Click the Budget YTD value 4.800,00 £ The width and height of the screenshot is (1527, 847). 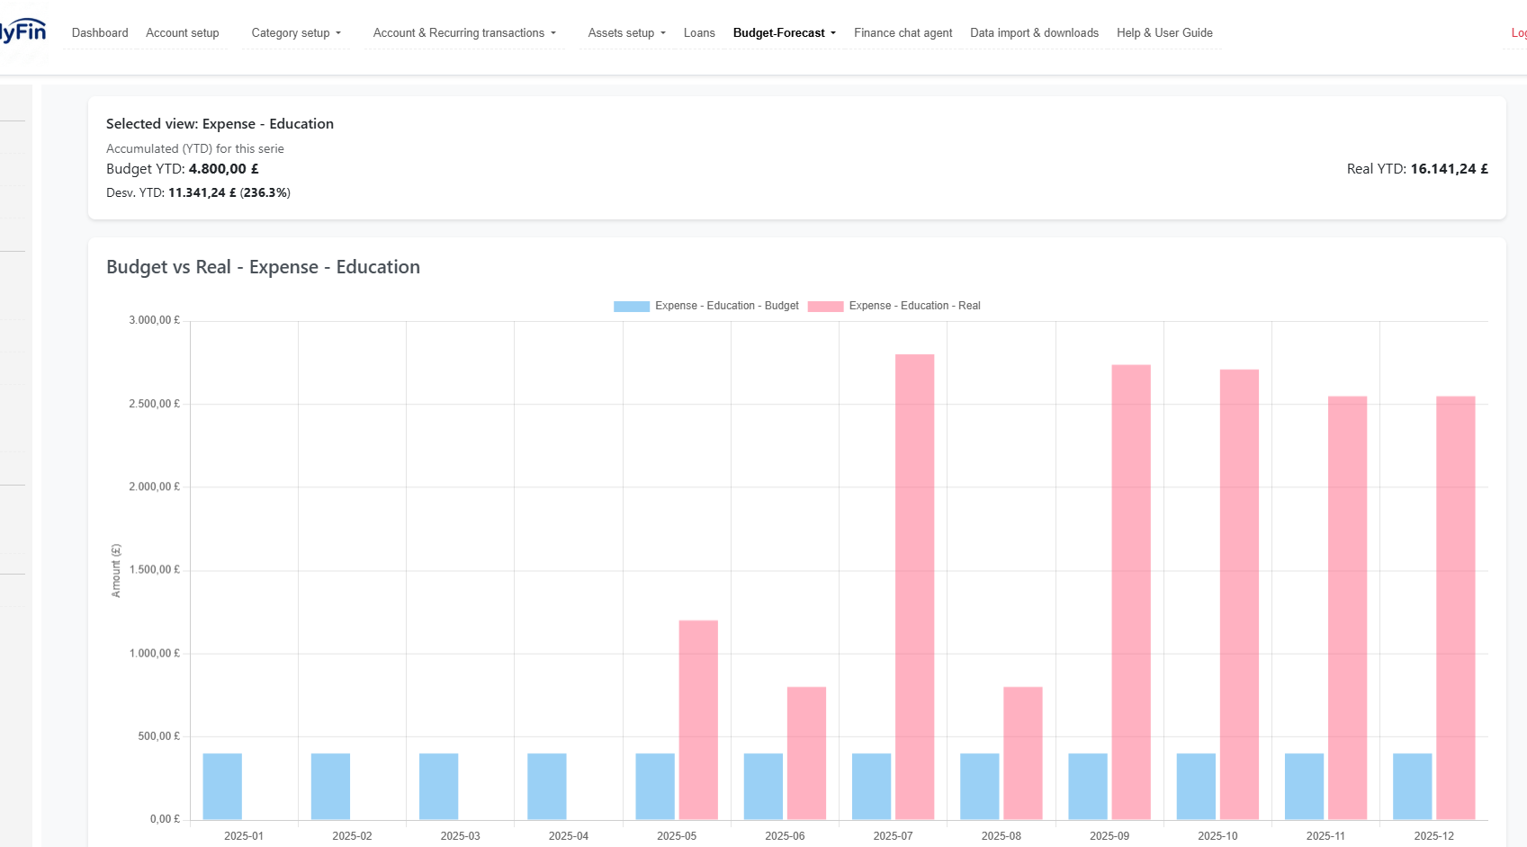224,168
